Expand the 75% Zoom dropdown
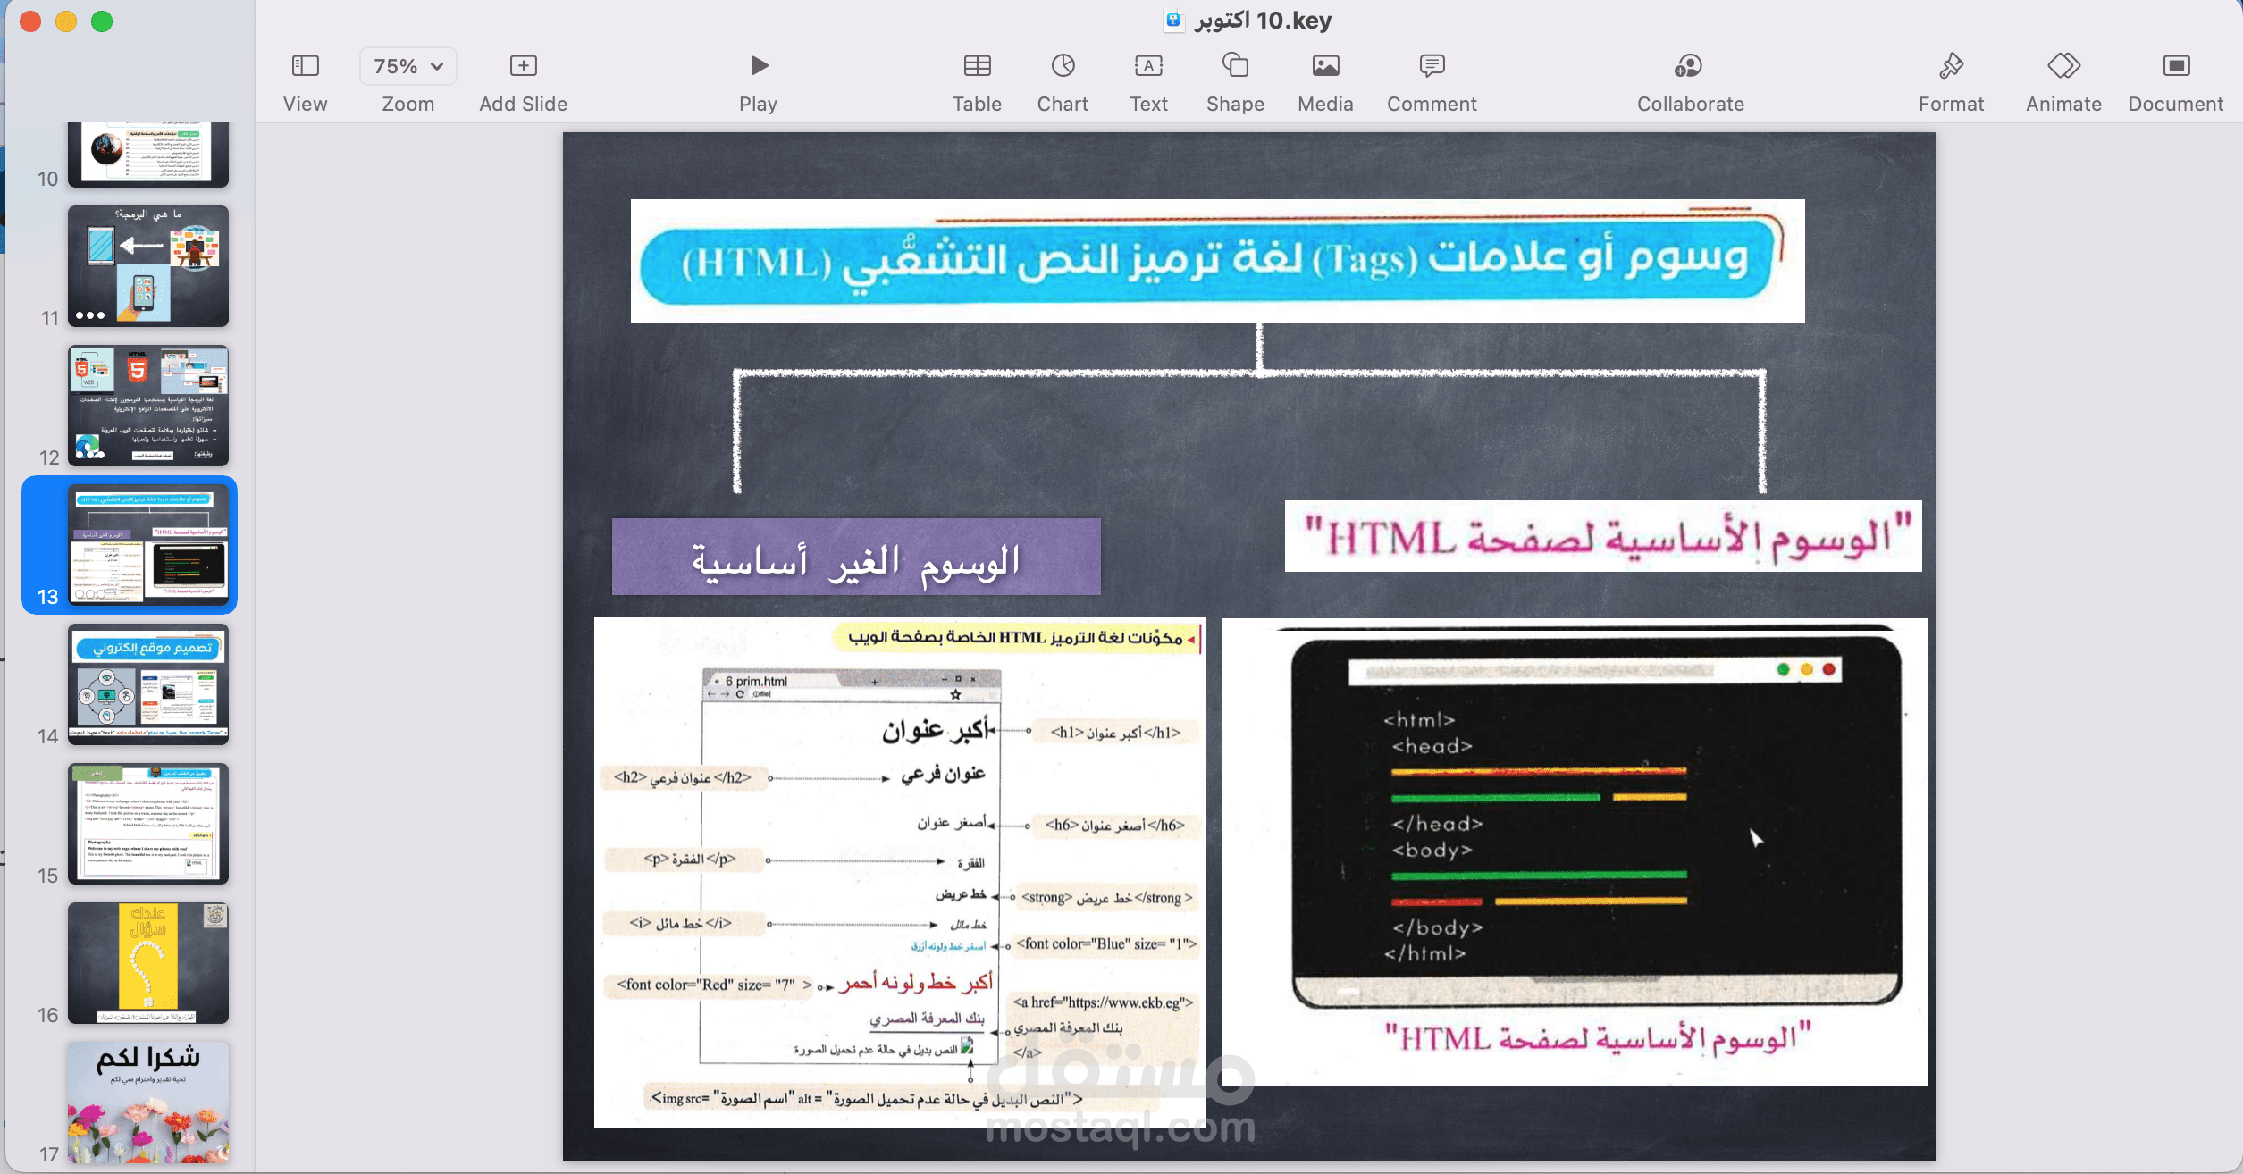Viewport: 2243px width, 1174px height. 408,66
